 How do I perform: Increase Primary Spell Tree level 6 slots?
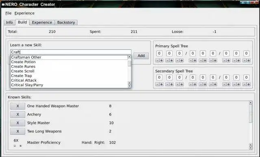pos(215,61)
